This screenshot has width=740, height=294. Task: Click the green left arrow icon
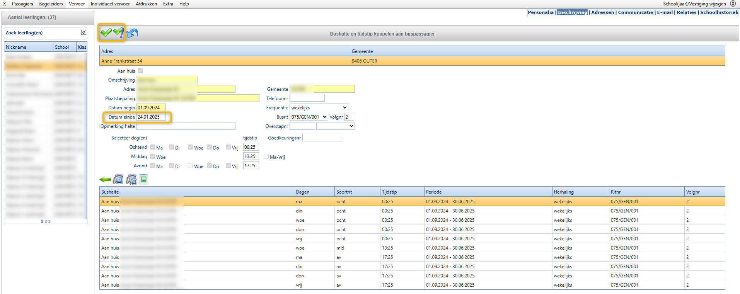pyautogui.click(x=105, y=179)
